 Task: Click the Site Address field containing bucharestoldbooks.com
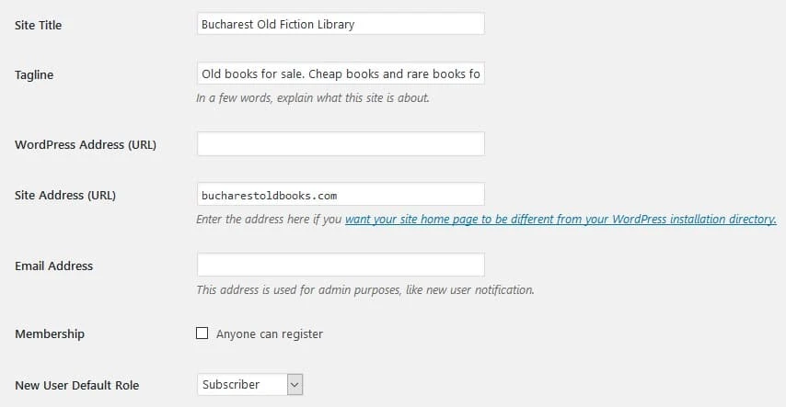341,195
